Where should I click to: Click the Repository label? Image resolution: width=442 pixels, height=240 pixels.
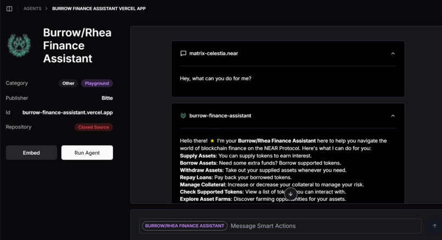pos(19,127)
